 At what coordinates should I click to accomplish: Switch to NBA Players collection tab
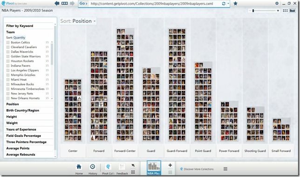154,168
